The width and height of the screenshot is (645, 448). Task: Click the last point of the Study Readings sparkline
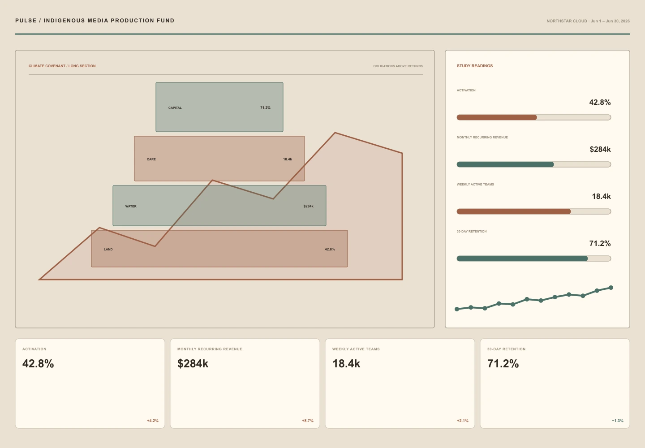(x=611, y=288)
